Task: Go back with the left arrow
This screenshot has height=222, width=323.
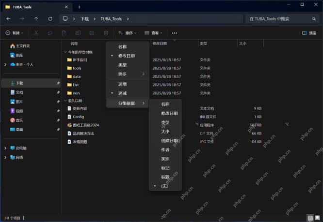Action: click(8, 19)
